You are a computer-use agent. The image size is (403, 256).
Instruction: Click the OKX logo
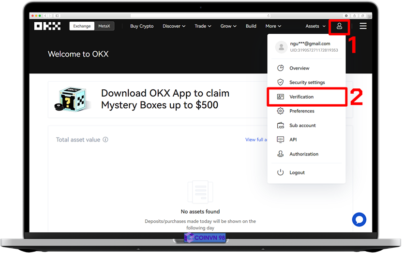[x=47, y=26]
